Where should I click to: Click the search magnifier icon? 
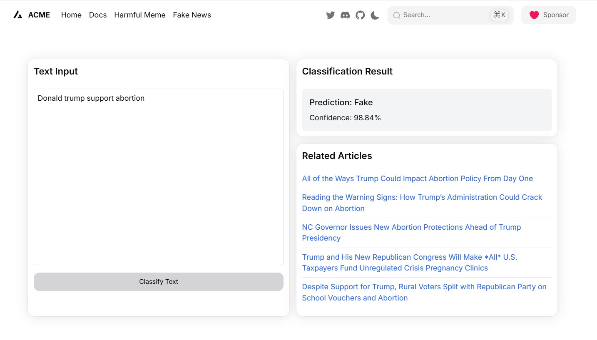pyautogui.click(x=396, y=15)
